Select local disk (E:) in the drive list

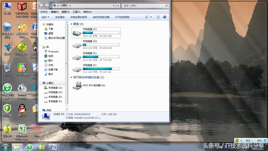pos(96,56)
